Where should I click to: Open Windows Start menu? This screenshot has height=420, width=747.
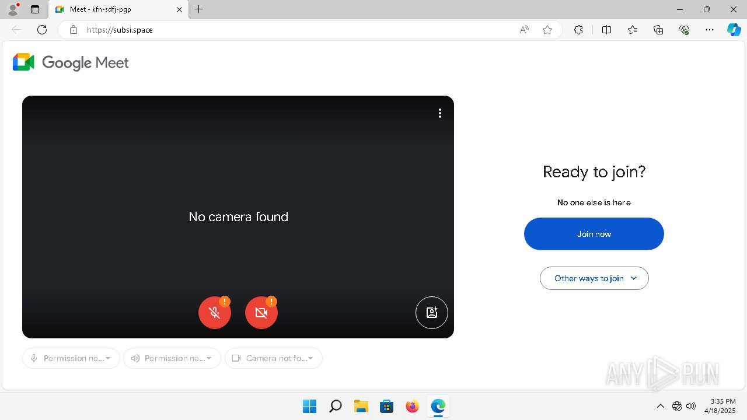click(309, 406)
